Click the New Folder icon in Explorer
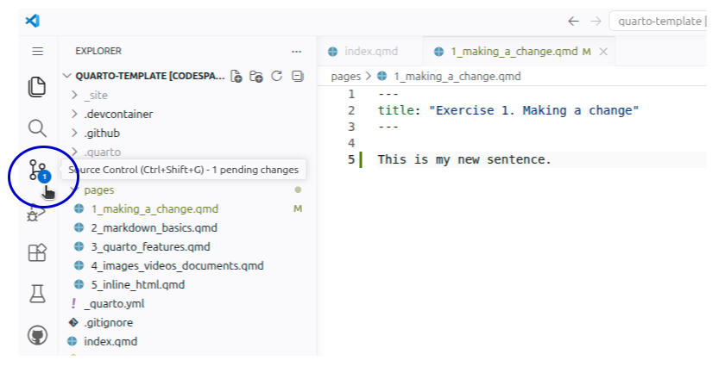Screen dimensions: 725x379 click(255, 76)
